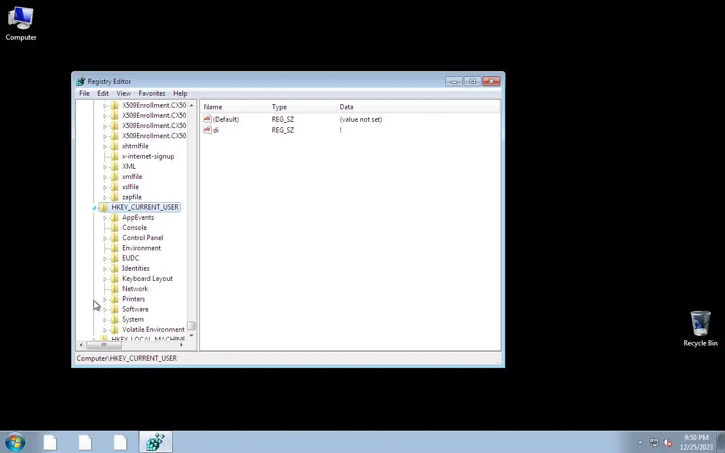The width and height of the screenshot is (725, 453).
Task: Select the Console folder icon
Action: pos(115,228)
